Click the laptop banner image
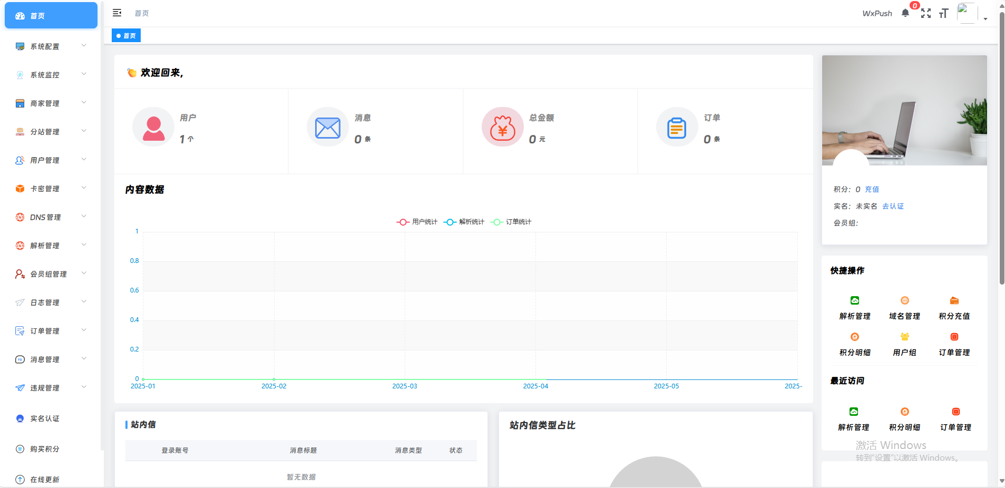Image resolution: width=1005 pixels, height=488 pixels. point(904,110)
